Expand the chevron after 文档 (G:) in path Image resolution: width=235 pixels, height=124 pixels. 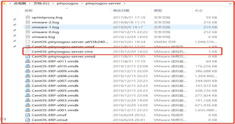pos(53,3)
